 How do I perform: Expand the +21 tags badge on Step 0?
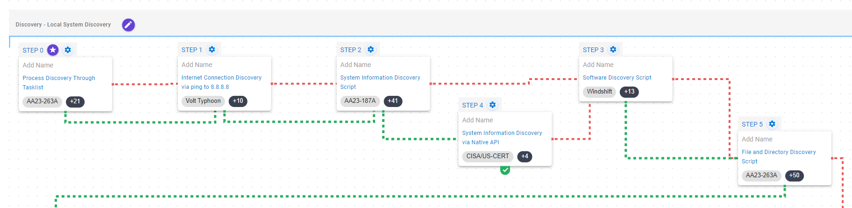click(75, 101)
